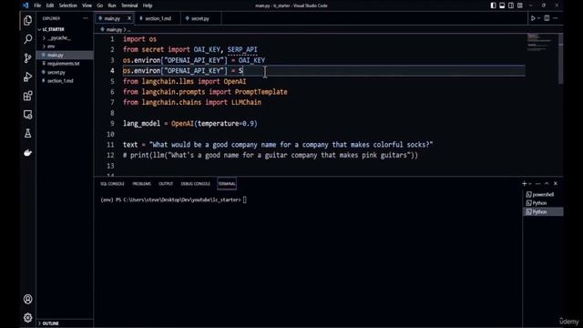583x328 pixels.
Task: Click line number 11 in gutter
Action: click(x=110, y=145)
